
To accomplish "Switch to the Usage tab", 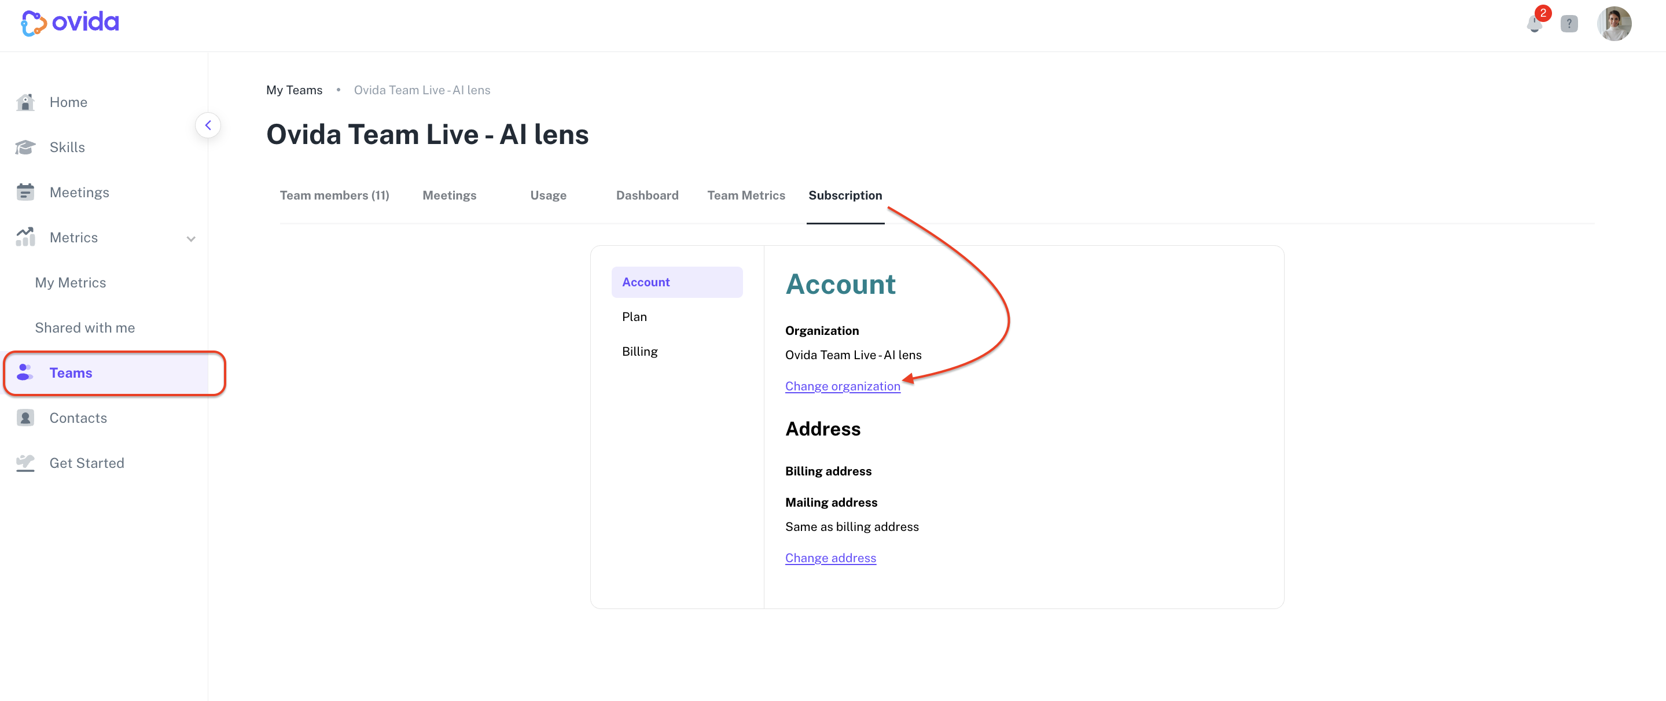I will click(x=549, y=195).
